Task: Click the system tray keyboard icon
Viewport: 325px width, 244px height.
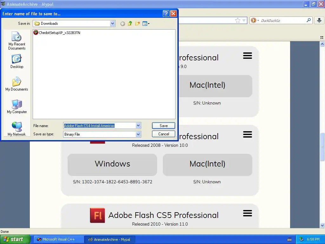Action: coord(289,240)
